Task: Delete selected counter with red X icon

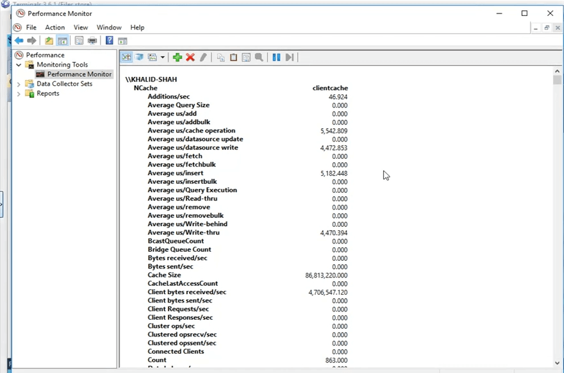Action: point(190,57)
